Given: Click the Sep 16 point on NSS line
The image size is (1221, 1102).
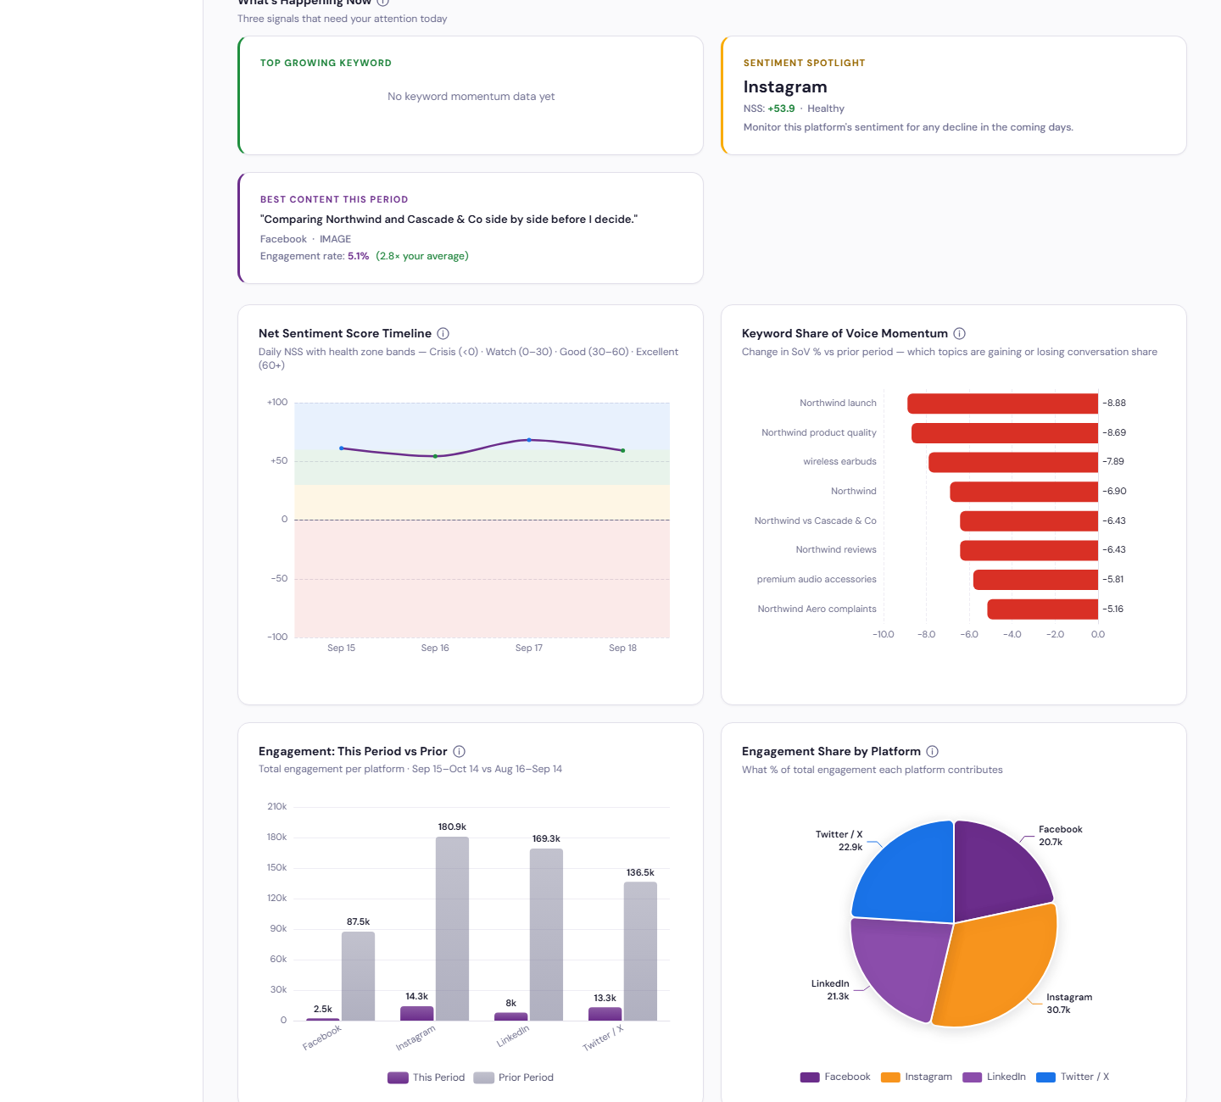Looking at the screenshot, I should [436, 456].
